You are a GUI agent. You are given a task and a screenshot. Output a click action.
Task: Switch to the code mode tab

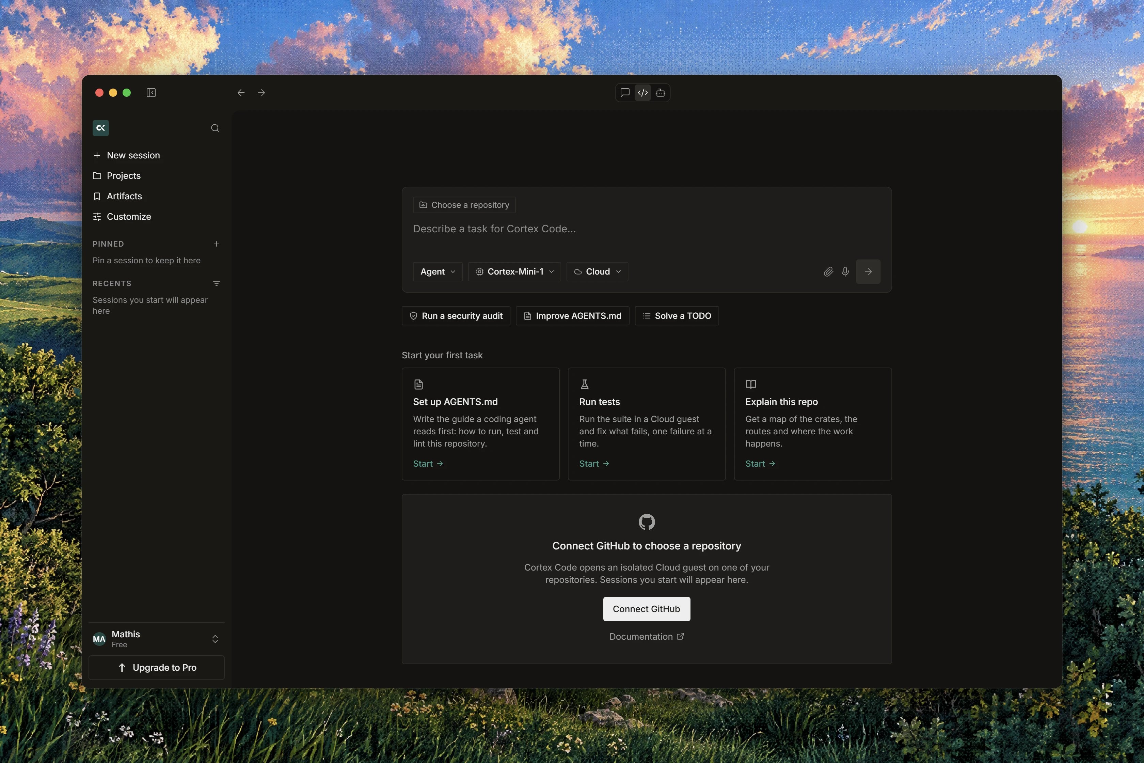[642, 92]
